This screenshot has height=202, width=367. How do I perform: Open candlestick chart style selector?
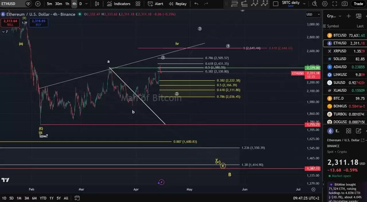tap(97, 4)
